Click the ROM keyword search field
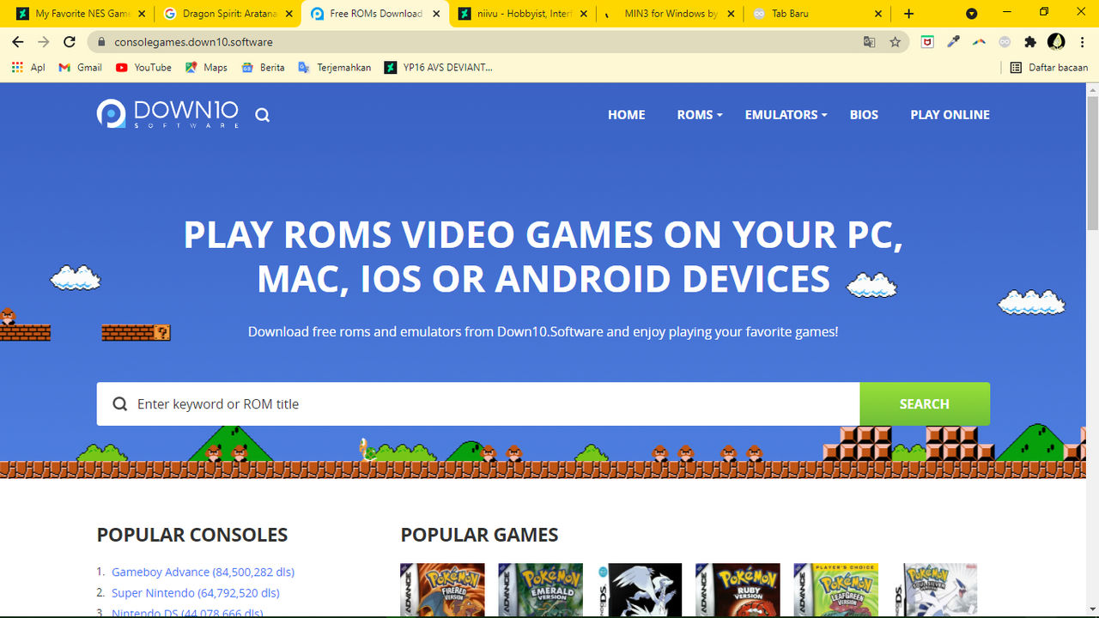1099x618 pixels. pyautogui.click(x=429, y=403)
